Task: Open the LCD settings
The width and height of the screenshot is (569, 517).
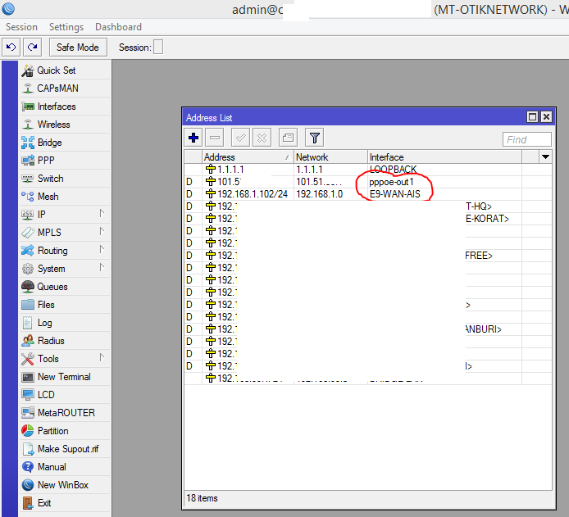Action: point(65,395)
